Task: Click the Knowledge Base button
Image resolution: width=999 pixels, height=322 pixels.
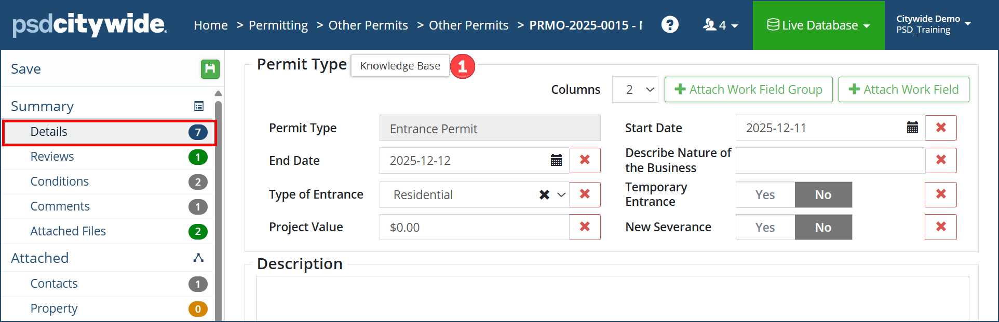Action: (400, 66)
